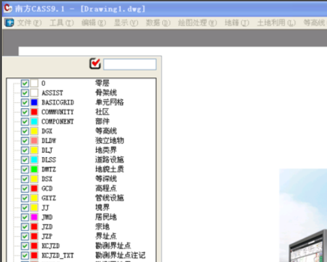
Task: Uncheck the ASSIST layer checkbox
Action: [25, 93]
